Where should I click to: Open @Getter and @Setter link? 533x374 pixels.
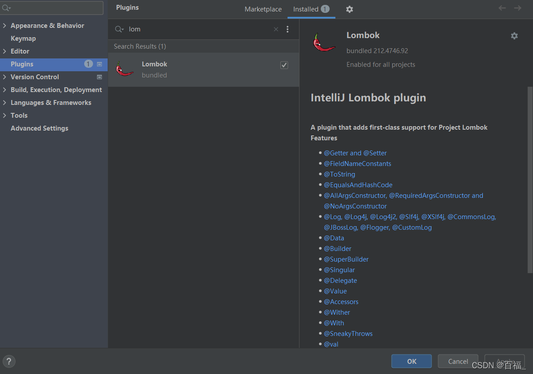(x=355, y=153)
